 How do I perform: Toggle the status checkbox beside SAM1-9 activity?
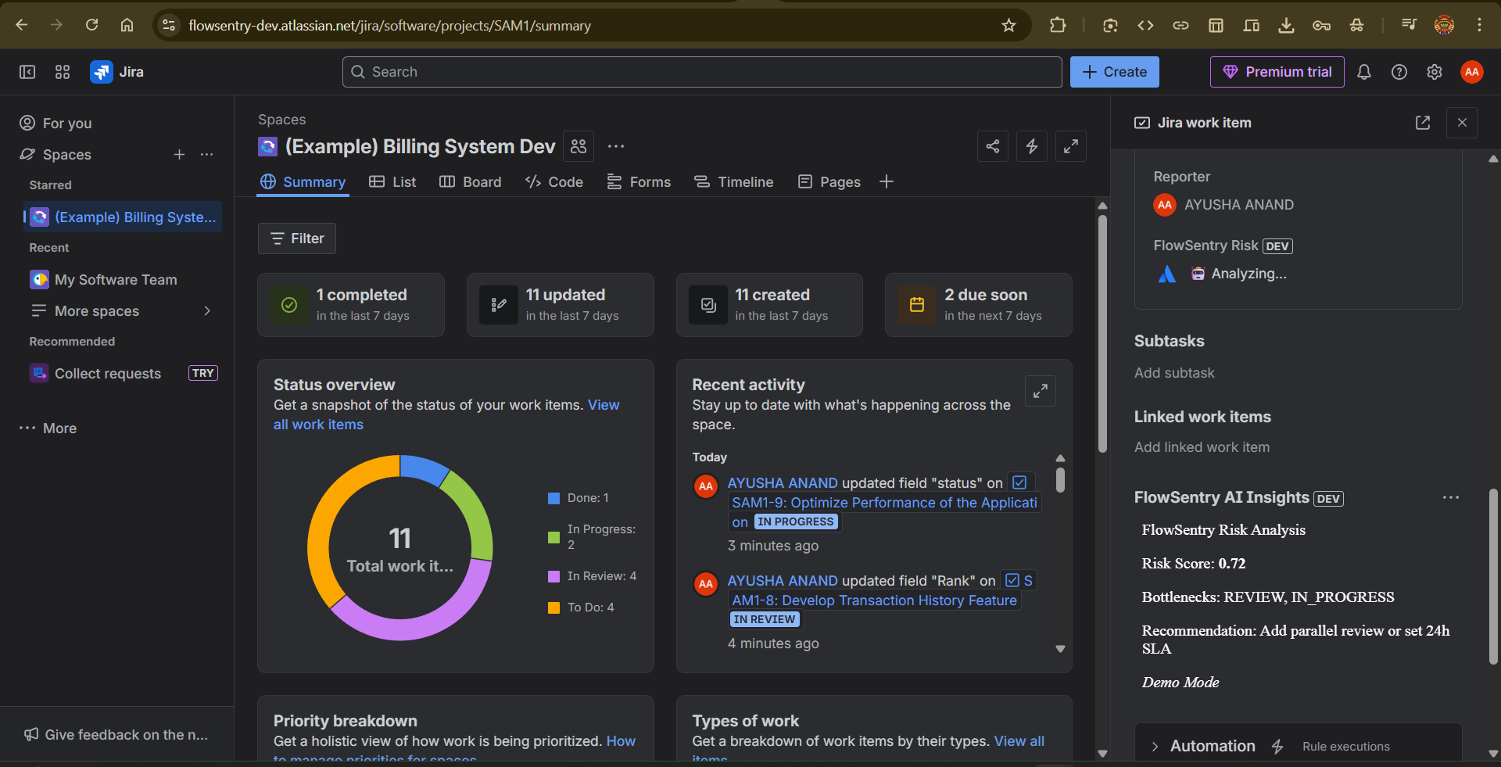(x=1019, y=482)
